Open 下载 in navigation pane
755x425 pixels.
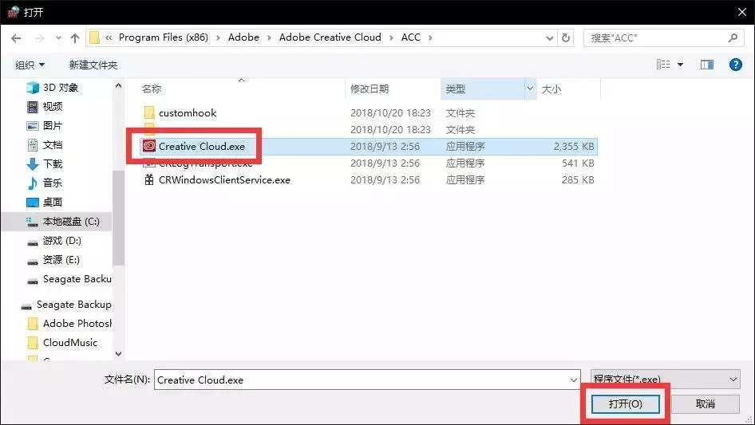(x=45, y=164)
